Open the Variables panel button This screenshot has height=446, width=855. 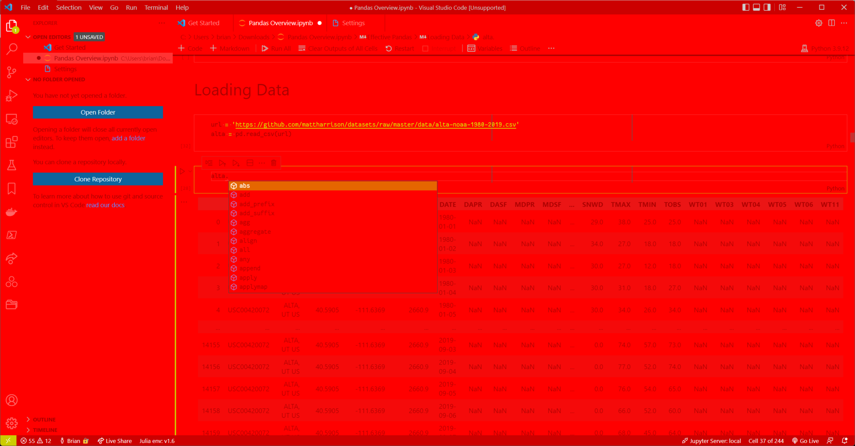tap(485, 48)
